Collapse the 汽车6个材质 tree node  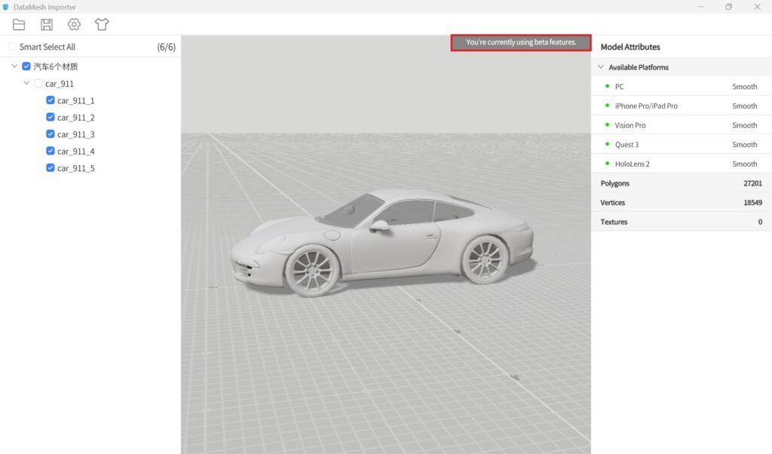14,66
